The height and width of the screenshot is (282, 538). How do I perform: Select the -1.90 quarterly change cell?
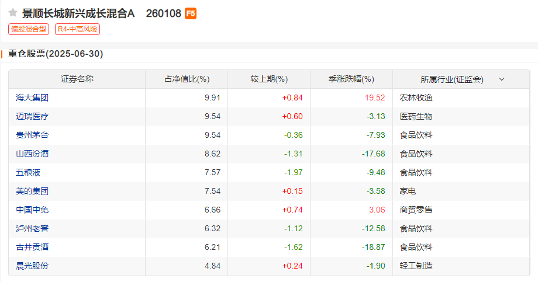click(x=375, y=266)
